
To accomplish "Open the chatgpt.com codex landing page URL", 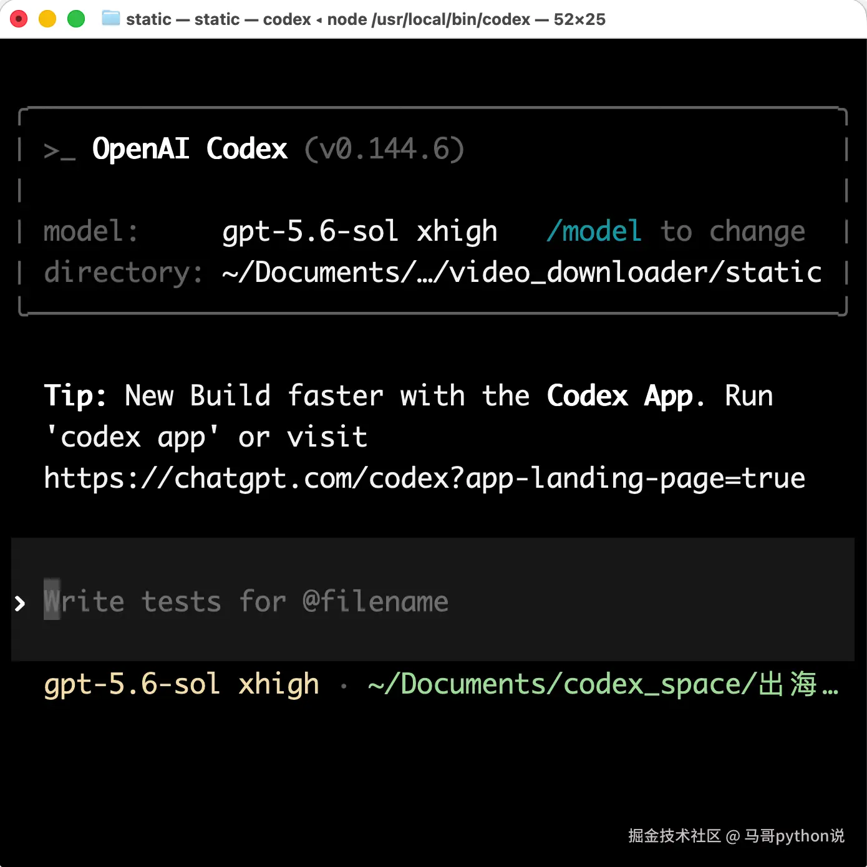I will (x=424, y=478).
